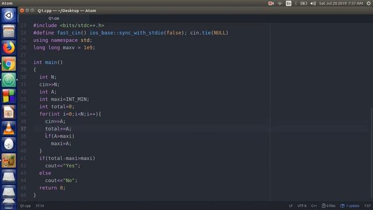Click cursor position 37:14 in status bar

click(x=40, y=206)
